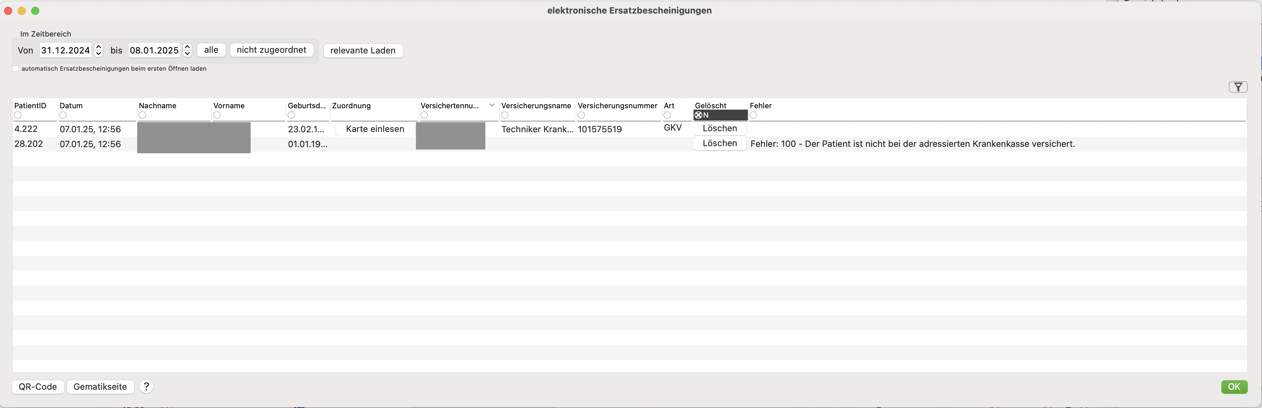Click the date cell of patient 4.222

point(90,129)
